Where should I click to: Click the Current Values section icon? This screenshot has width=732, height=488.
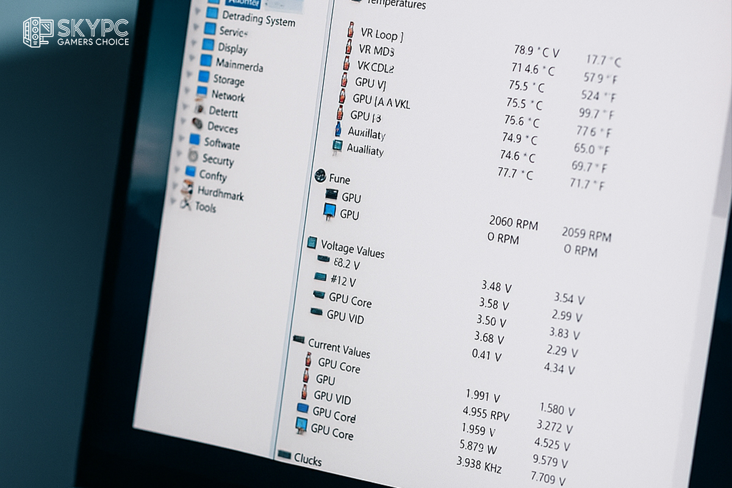[x=299, y=339]
